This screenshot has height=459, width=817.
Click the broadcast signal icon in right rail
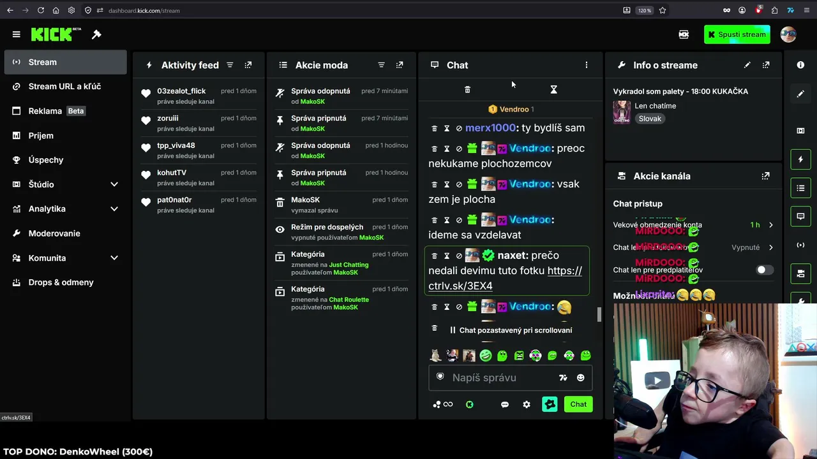[x=800, y=245]
